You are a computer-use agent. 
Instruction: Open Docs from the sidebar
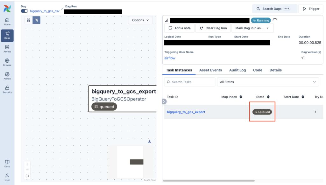7,164
